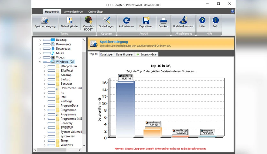This screenshot has height=154, width=267.
Task: Select Intel folder in tree
Action: coord(64,97)
